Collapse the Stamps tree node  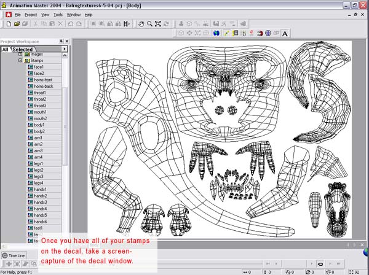coord(20,61)
